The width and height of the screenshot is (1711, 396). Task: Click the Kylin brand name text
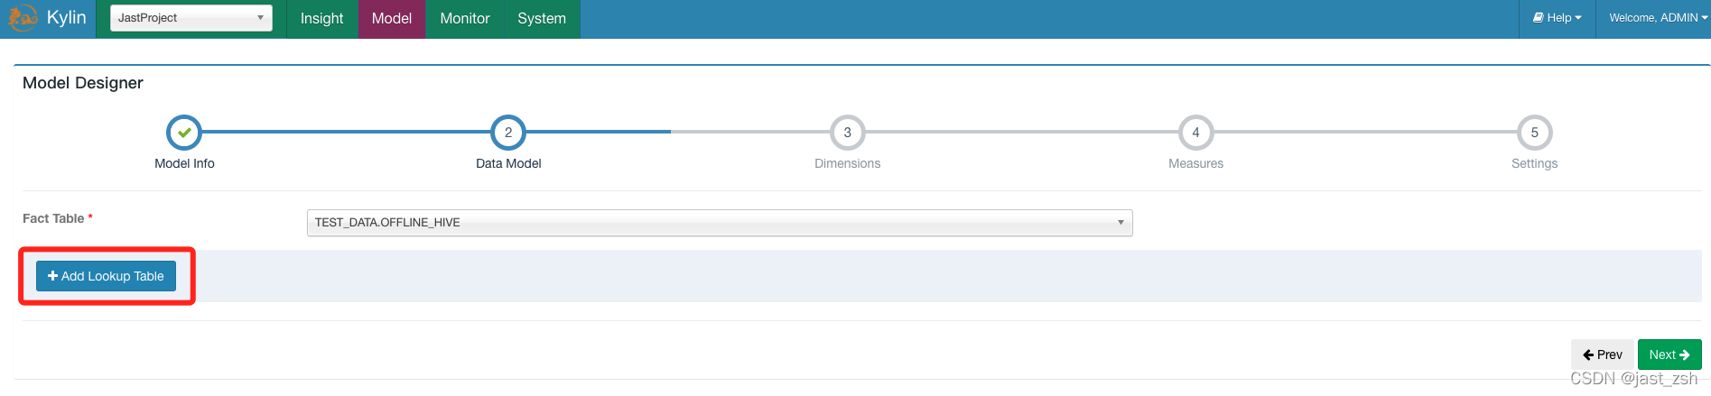point(67,18)
